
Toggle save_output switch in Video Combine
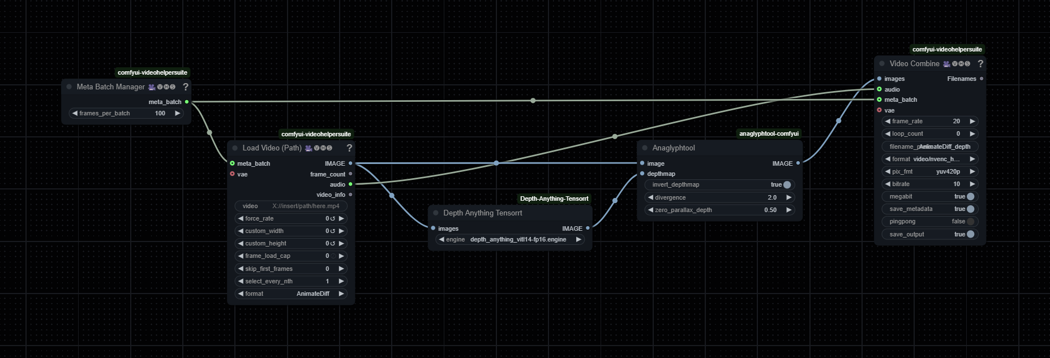[x=971, y=234]
